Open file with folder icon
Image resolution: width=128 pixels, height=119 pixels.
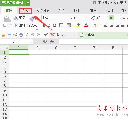(x=3, y=35)
